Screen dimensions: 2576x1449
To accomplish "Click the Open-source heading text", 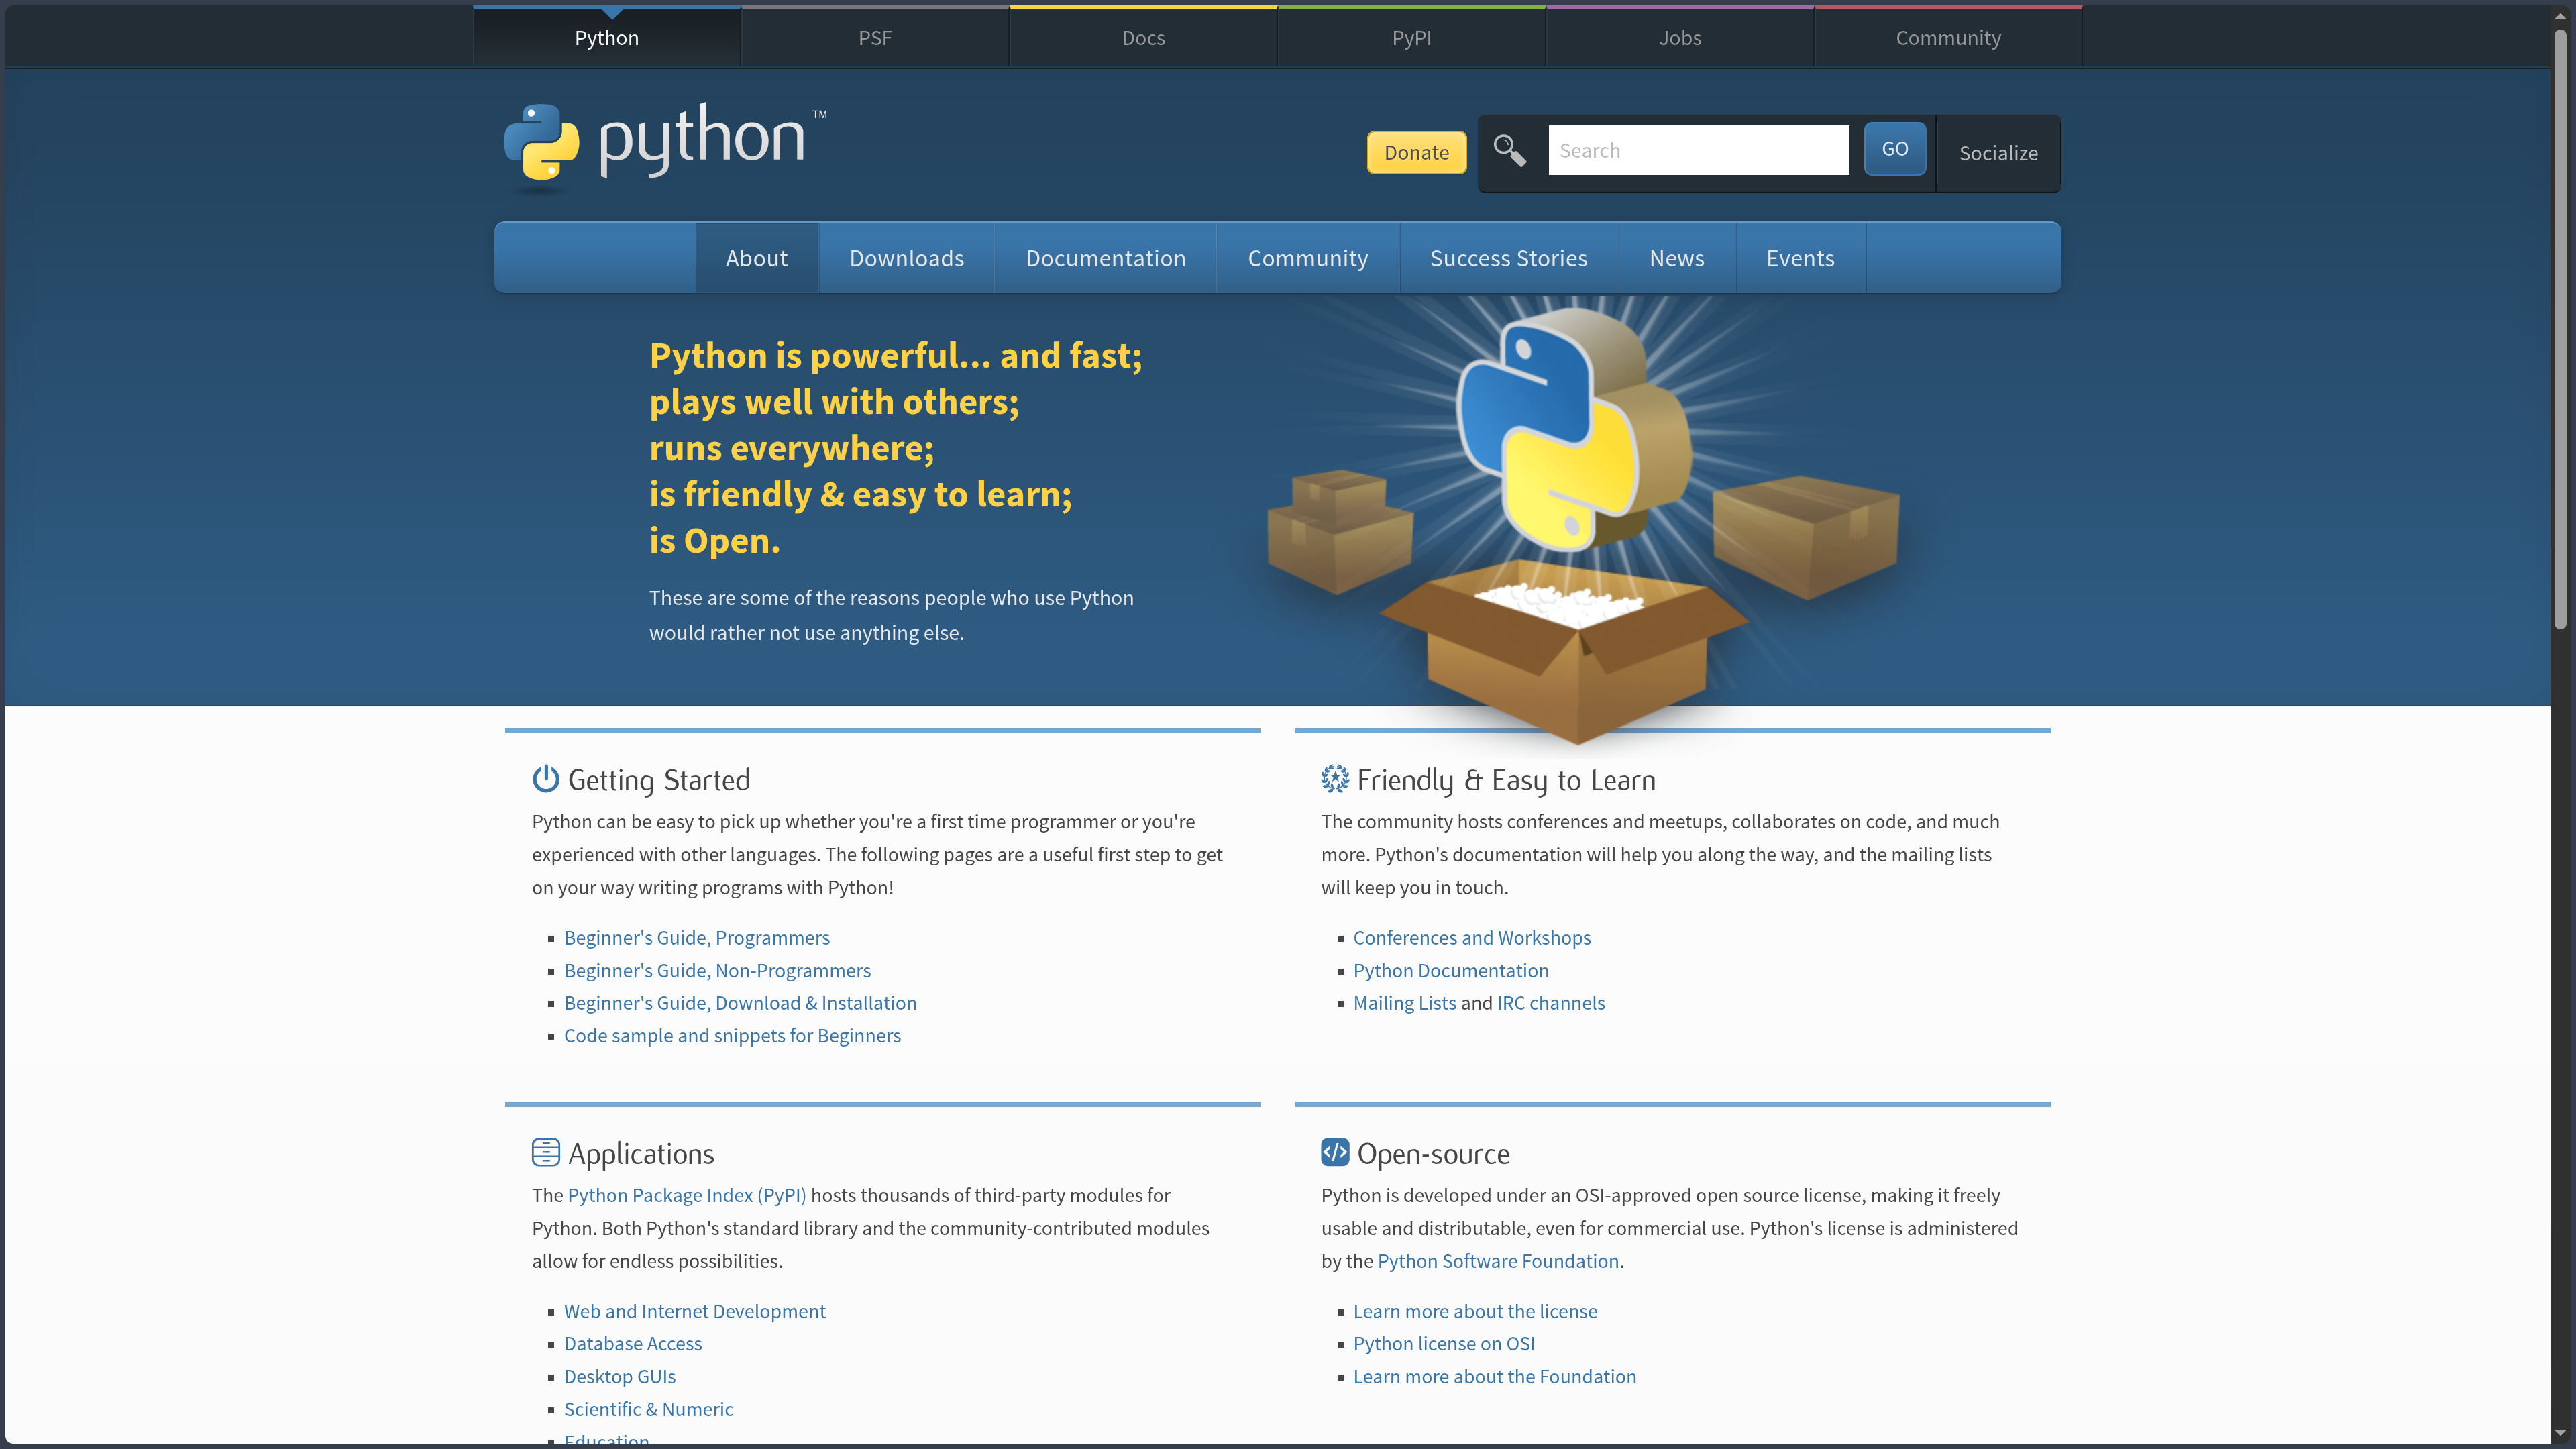I will [x=1433, y=1154].
